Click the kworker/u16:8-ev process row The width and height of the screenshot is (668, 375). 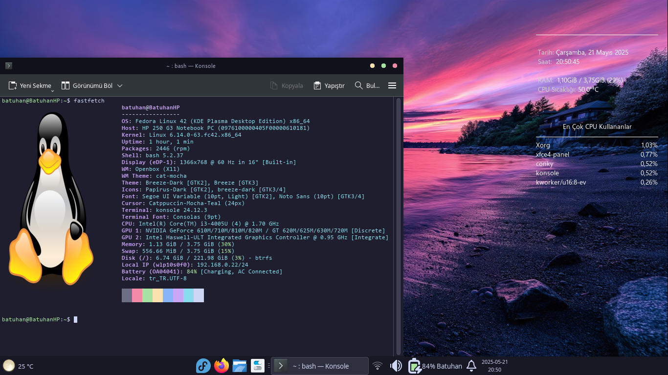click(597, 182)
